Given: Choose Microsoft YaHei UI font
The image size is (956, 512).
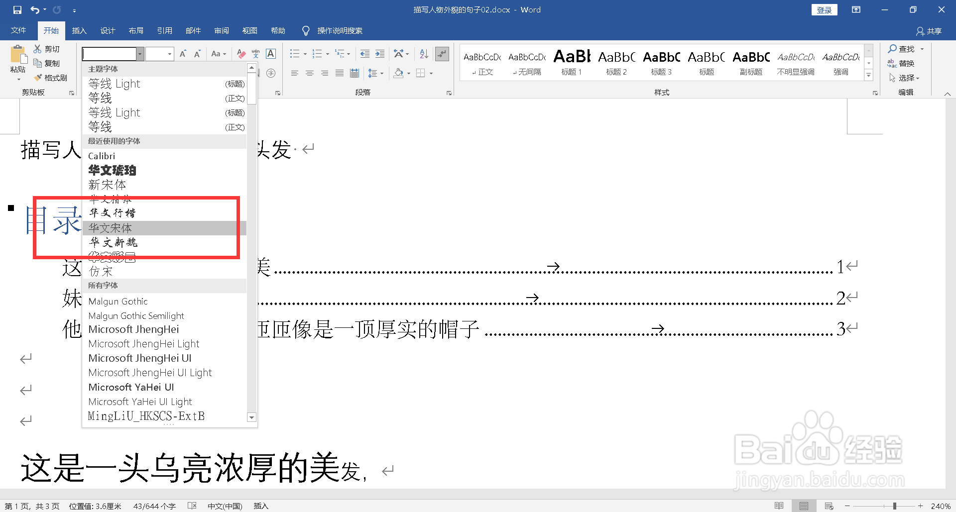Looking at the screenshot, I should [164, 387].
